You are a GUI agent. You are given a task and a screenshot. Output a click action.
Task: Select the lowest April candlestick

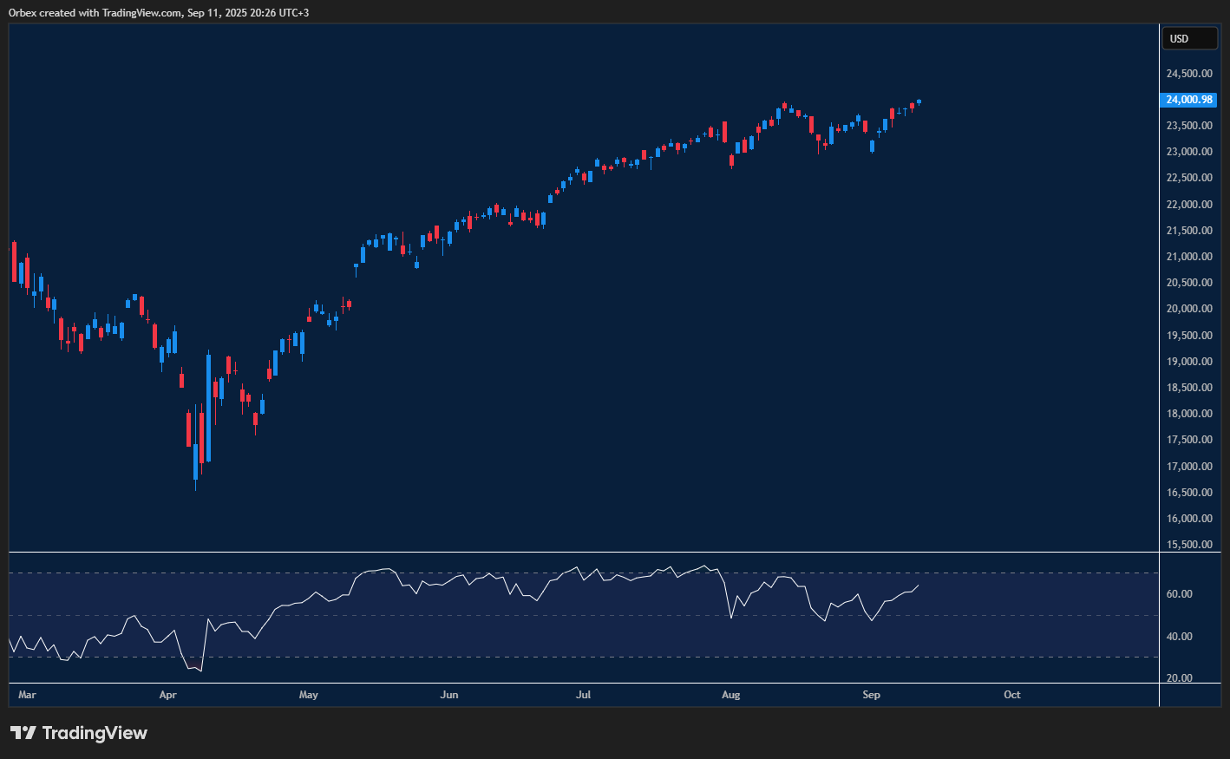[x=196, y=460]
